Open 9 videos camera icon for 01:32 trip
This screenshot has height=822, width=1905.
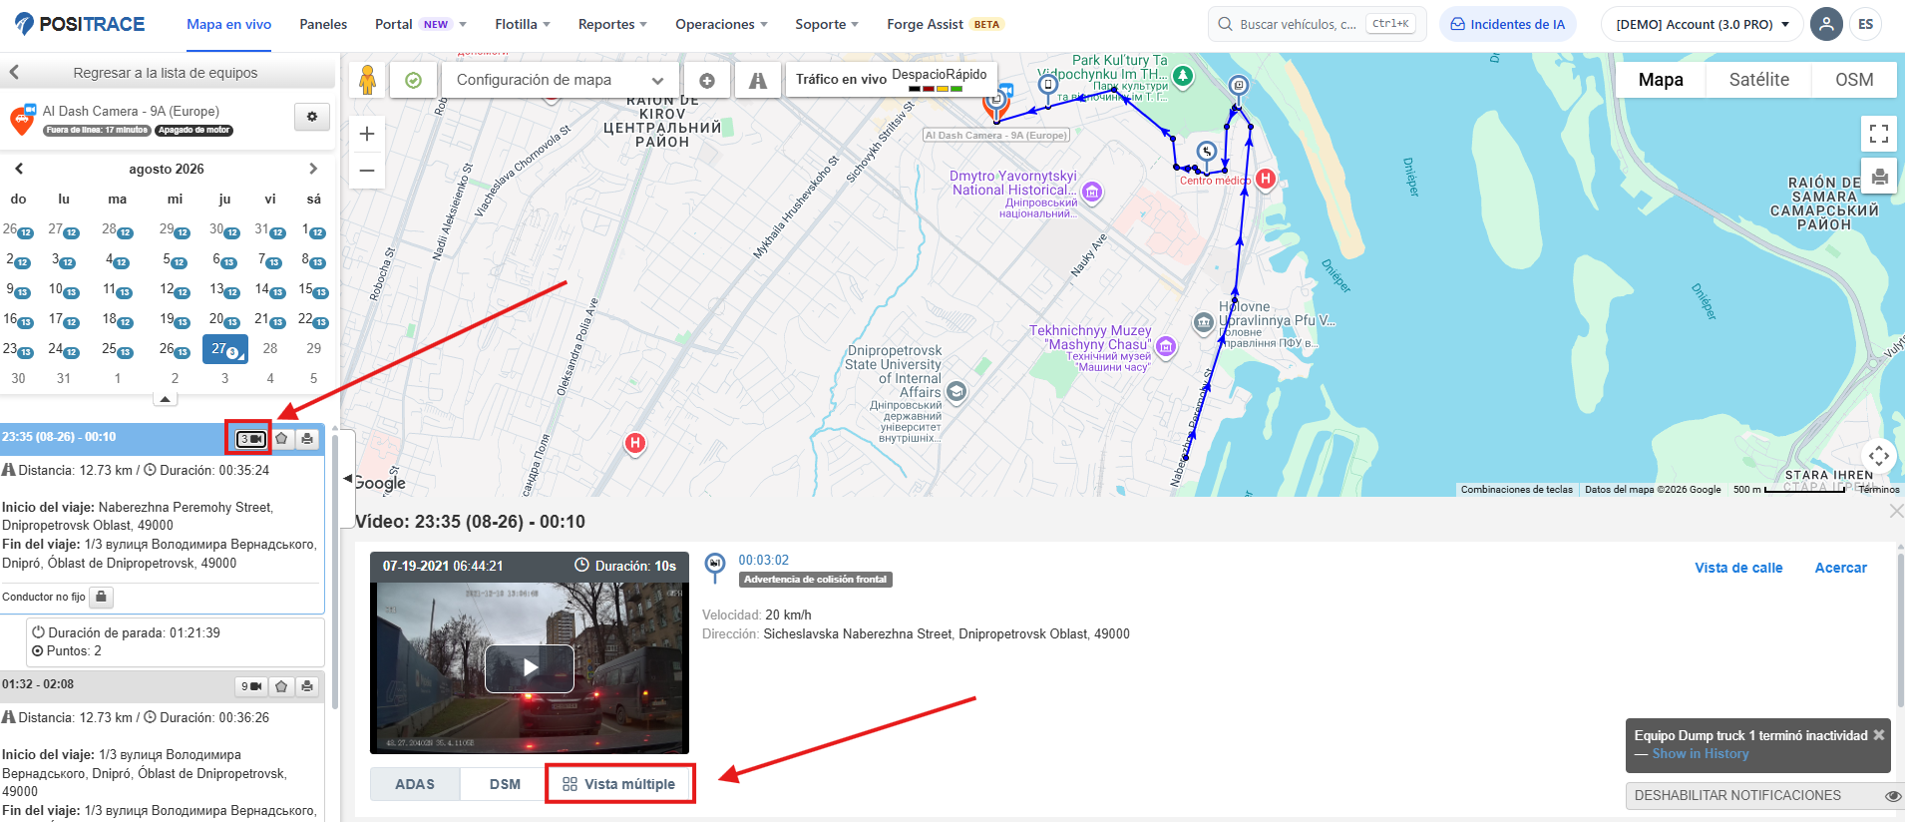[x=251, y=686]
